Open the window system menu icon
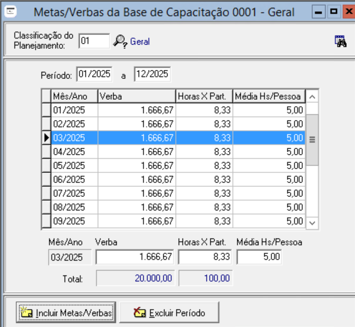The height and width of the screenshot is (327, 355). (11, 11)
